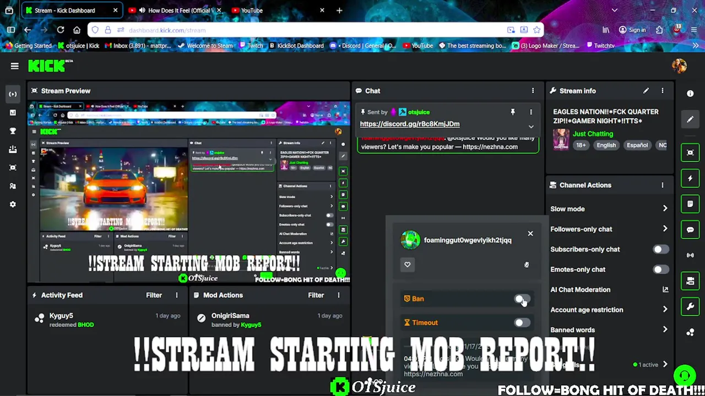
Task: Expand the pinned message chevron
Action: click(x=531, y=127)
